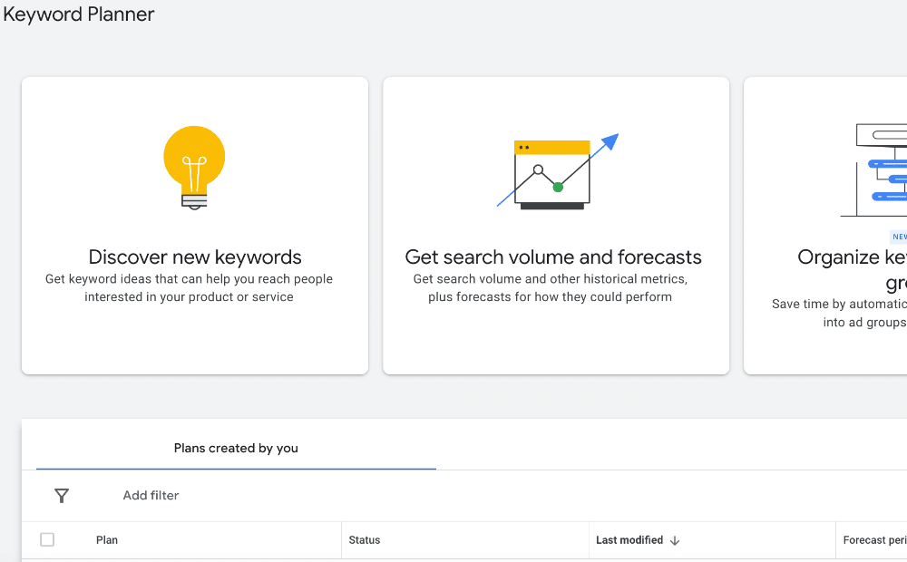
Task: Click the lightbulb icon on Discover card
Action: coord(193,167)
